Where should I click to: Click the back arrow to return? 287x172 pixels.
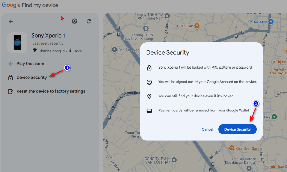[11, 21]
